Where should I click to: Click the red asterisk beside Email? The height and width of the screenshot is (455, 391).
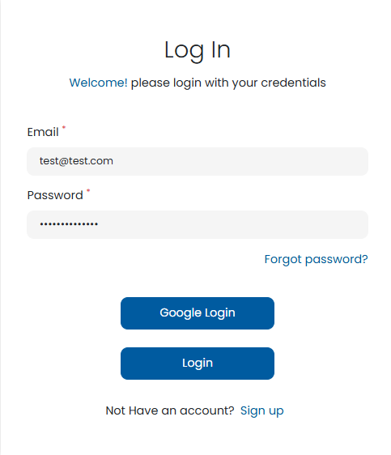click(64, 127)
